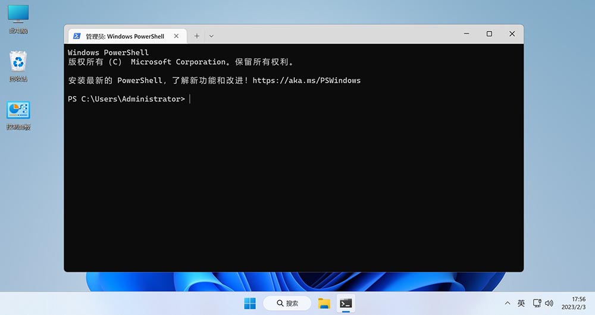Open File Explorer from the taskbar
Image resolution: width=595 pixels, height=315 pixels.
(x=324, y=303)
